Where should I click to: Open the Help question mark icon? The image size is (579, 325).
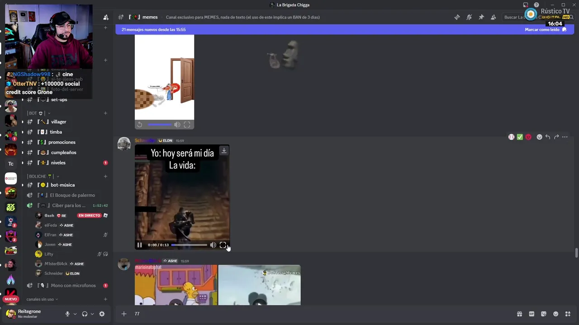(536, 5)
